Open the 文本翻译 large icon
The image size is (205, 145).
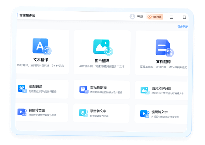pyautogui.click(x=42, y=46)
